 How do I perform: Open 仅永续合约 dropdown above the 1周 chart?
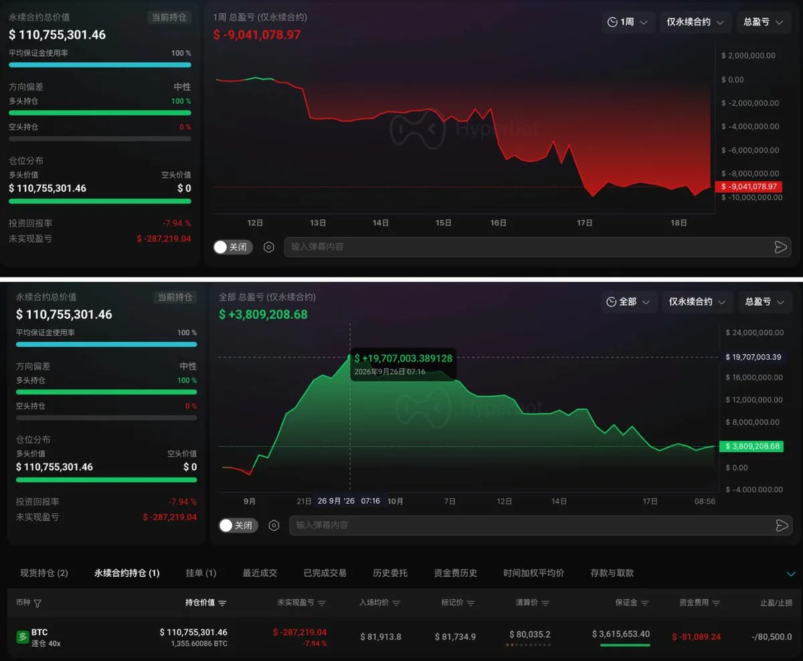pos(696,22)
